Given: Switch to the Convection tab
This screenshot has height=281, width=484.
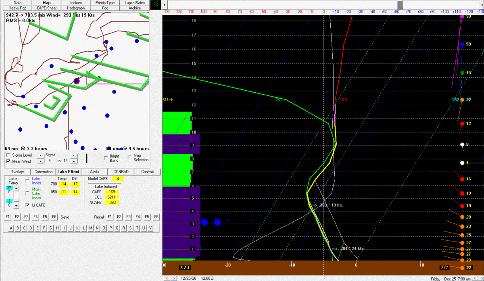Looking at the screenshot, I should pyautogui.click(x=44, y=171).
